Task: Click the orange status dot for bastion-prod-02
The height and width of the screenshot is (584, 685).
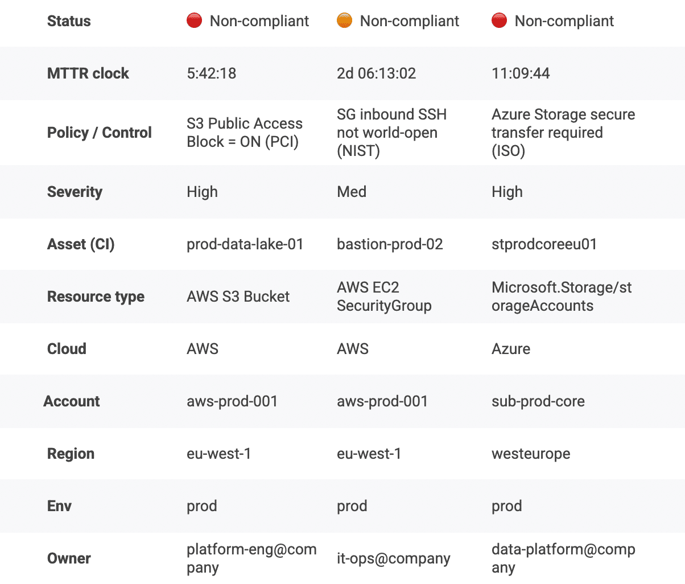Action: [x=344, y=22]
